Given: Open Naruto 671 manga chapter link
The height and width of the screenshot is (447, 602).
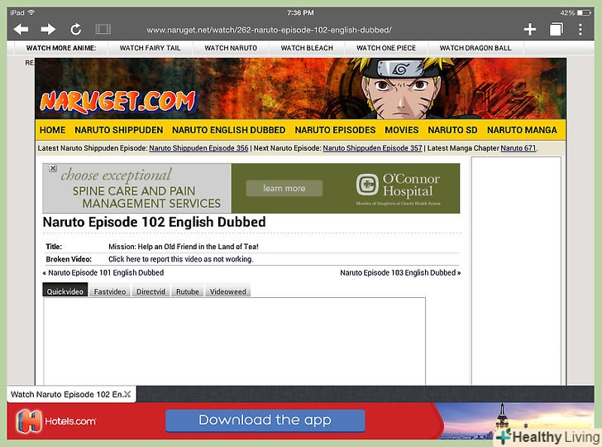Looking at the screenshot, I should point(518,148).
